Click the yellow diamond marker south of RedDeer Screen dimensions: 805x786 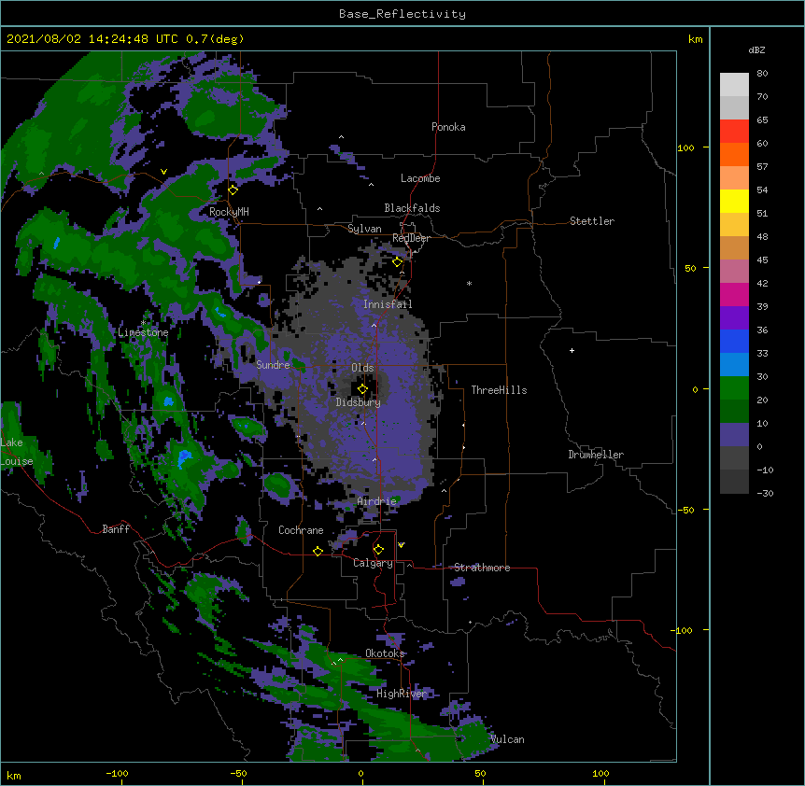398,261
